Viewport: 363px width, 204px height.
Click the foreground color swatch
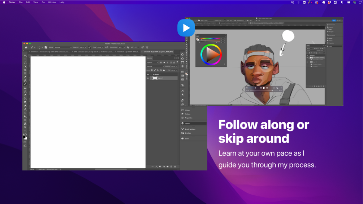coord(24,137)
